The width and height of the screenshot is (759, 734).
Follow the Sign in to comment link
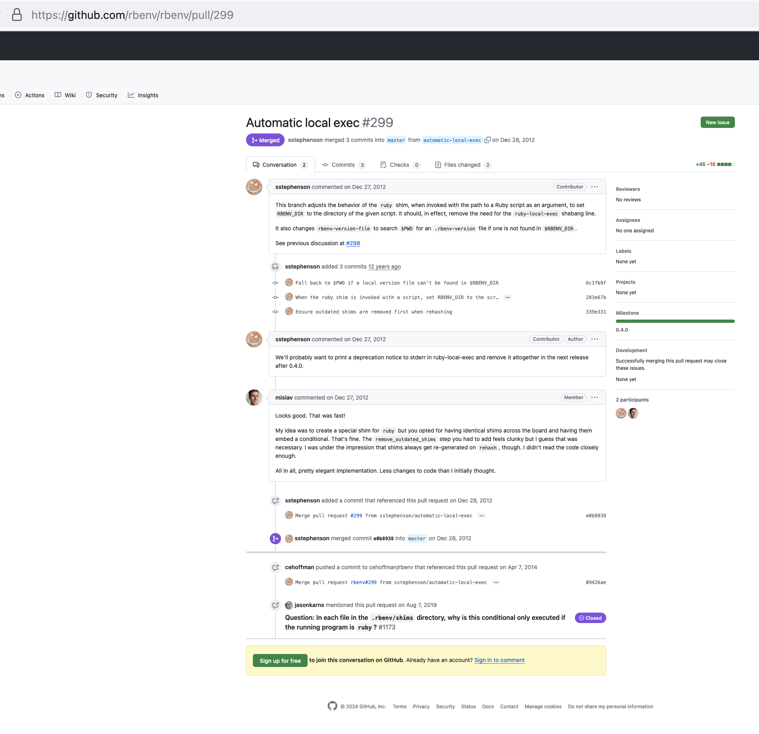point(499,660)
